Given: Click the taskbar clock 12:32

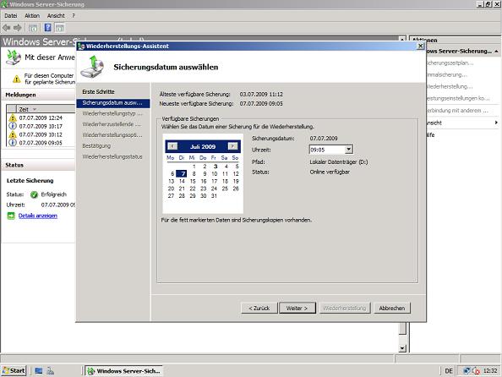Looking at the screenshot, I should 490,370.
